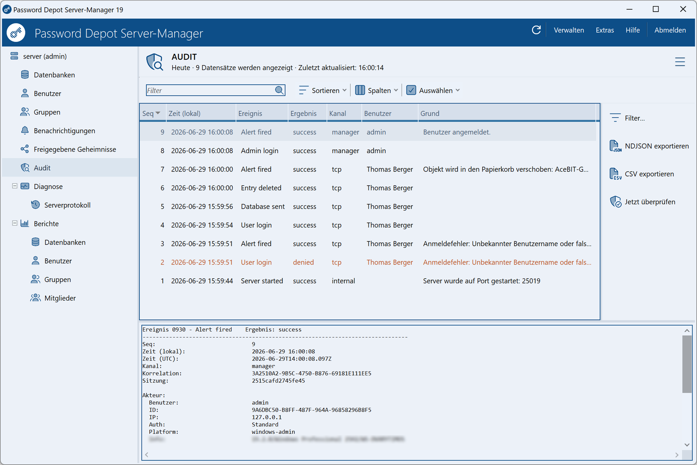The image size is (697, 465).
Task: Collapse the Berichte tree node
Action: tap(15, 223)
